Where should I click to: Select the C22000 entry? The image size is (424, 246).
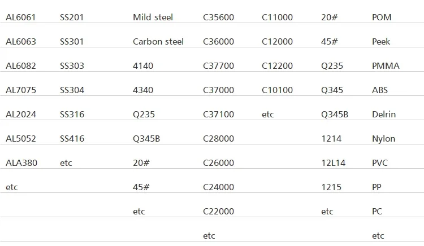click(218, 212)
